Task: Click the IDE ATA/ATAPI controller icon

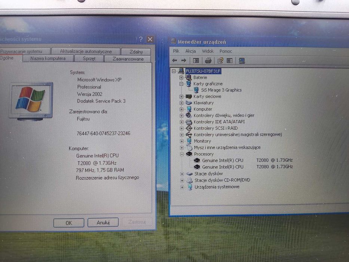Action: (x=189, y=122)
